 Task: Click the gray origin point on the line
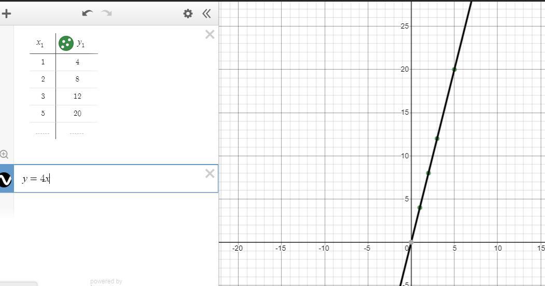[x=411, y=242]
